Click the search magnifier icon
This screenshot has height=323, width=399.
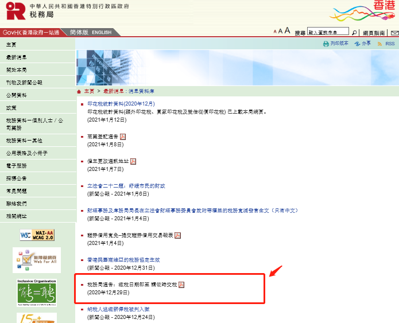[x=354, y=33]
